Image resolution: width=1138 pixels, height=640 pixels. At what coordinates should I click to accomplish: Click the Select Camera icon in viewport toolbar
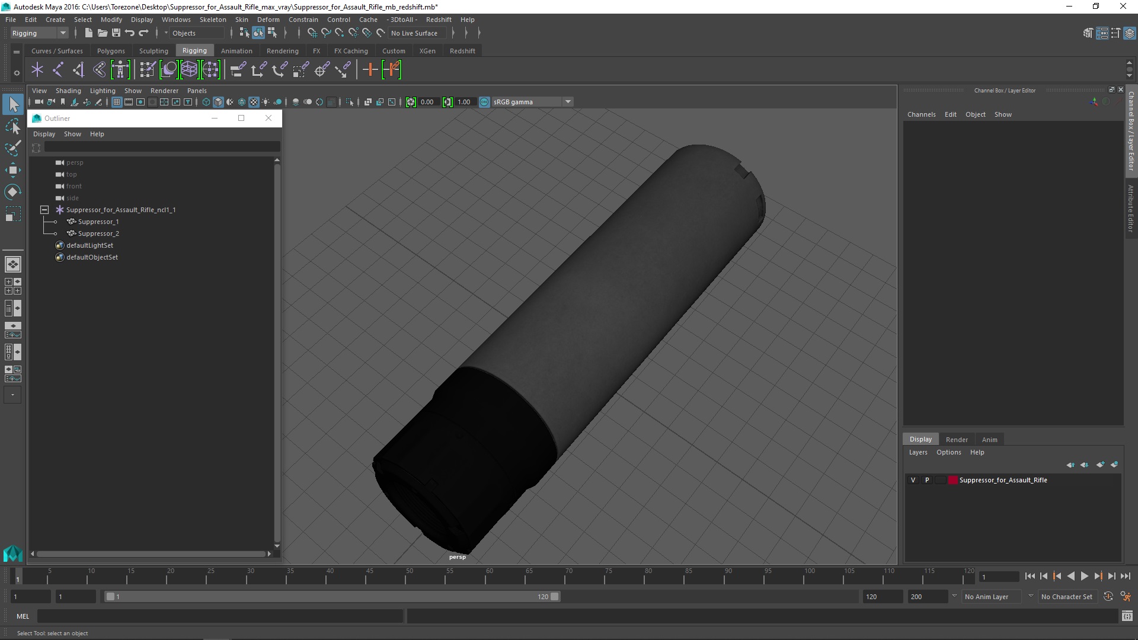pyautogui.click(x=39, y=102)
